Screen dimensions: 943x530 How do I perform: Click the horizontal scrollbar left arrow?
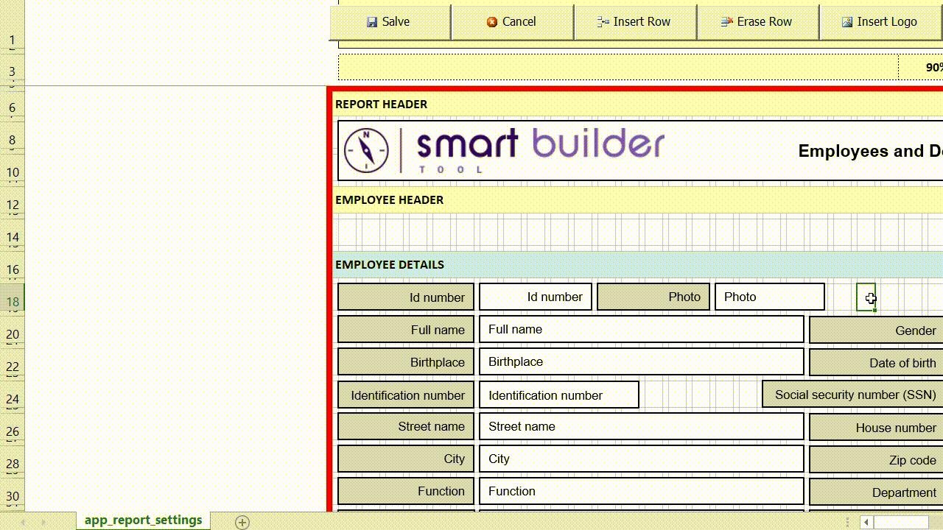pos(867,522)
